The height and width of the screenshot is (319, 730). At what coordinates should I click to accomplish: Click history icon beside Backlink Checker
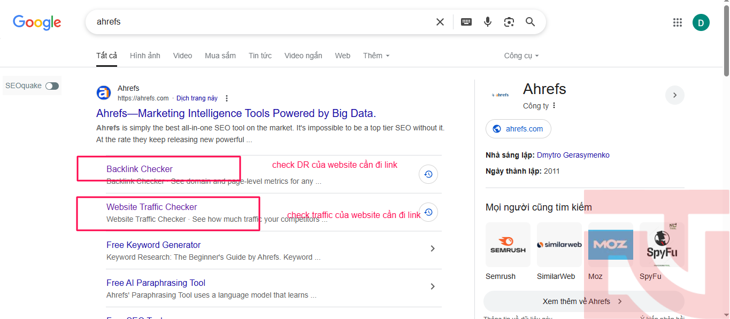[x=428, y=174]
